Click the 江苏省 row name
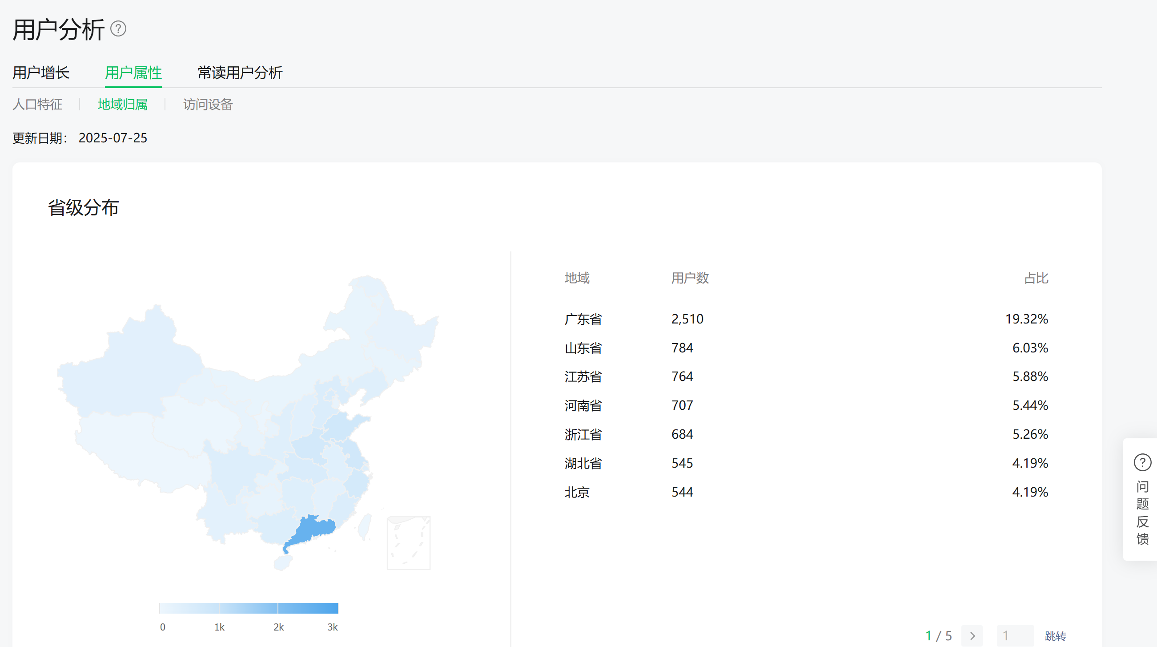The image size is (1157, 647). (x=583, y=376)
